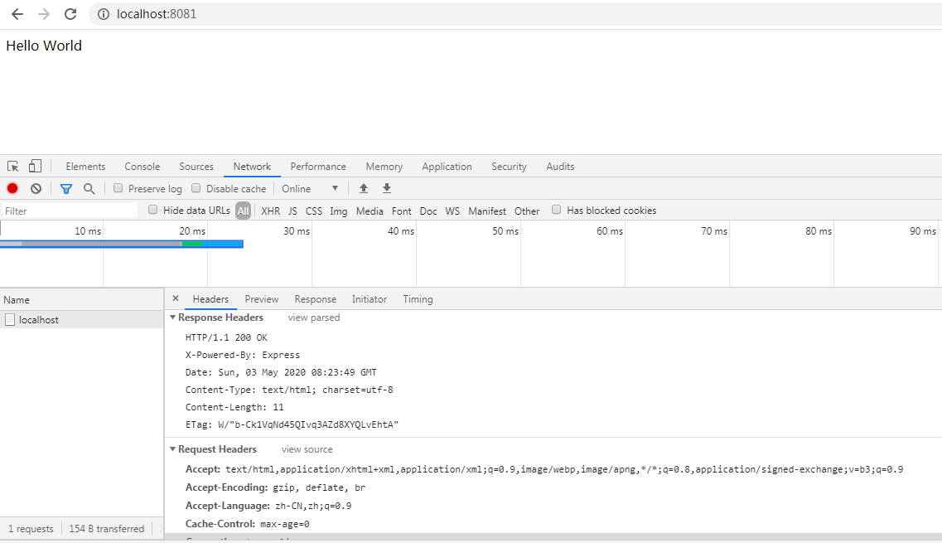Click the HTTP/1.1 200 OK line
The width and height of the screenshot is (942, 543).
(226, 337)
